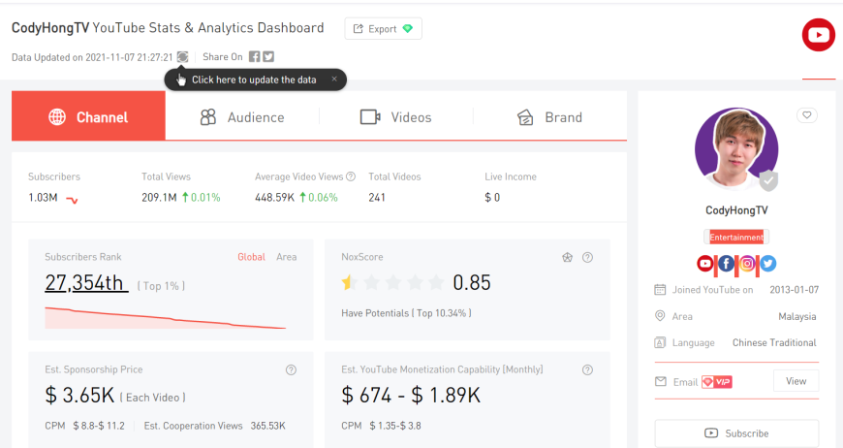Image resolution: width=843 pixels, height=448 pixels.
Task: Click the $ 3.65K sponsorship price
Action: [79, 396]
